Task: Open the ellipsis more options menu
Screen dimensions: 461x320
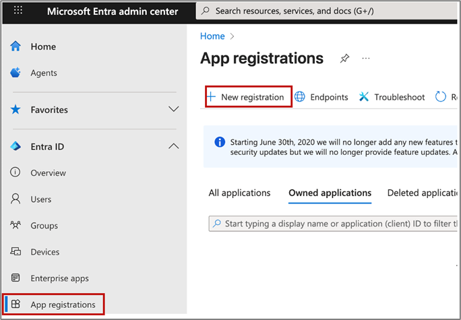Action: pyautogui.click(x=366, y=59)
